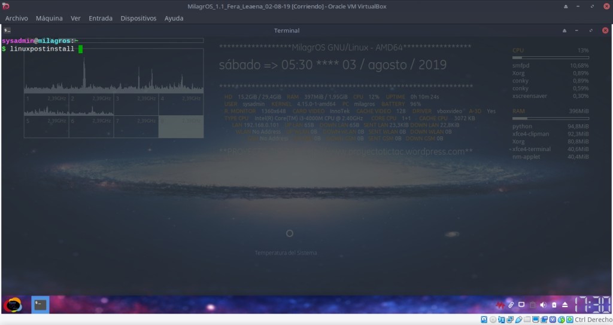Click the sysadmin@milagros prompt text

tap(40, 41)
